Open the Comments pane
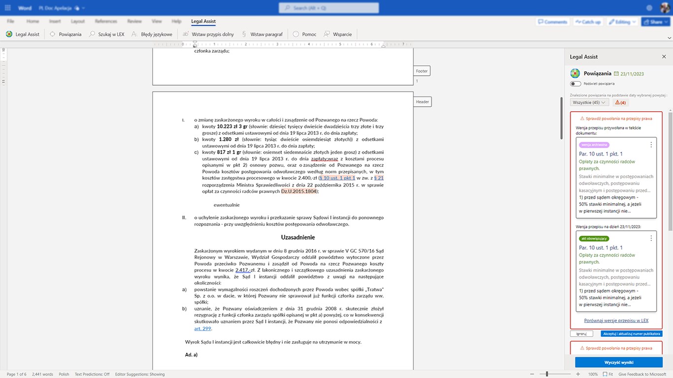This screenshot has height=378, width=673. [x=552, y=22]
